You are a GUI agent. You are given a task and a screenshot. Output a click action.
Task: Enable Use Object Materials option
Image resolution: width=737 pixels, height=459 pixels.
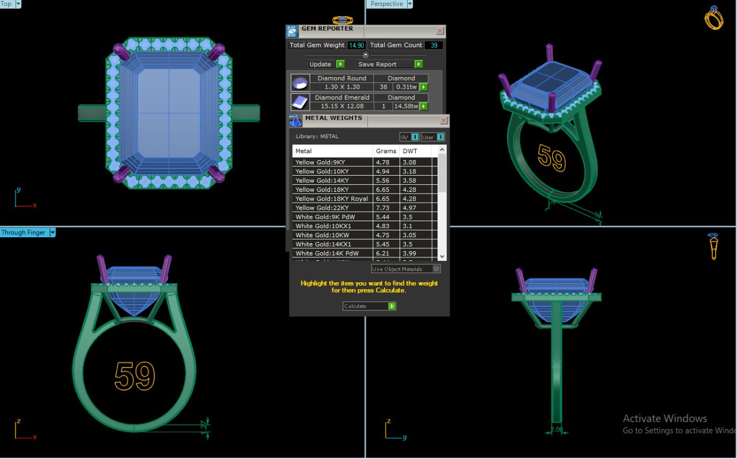tap(436, 269)
